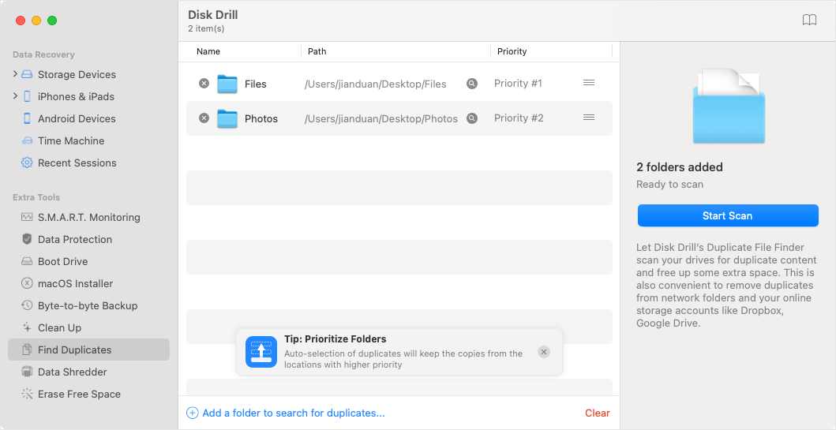Open the help book icon

tap(809, 21)
